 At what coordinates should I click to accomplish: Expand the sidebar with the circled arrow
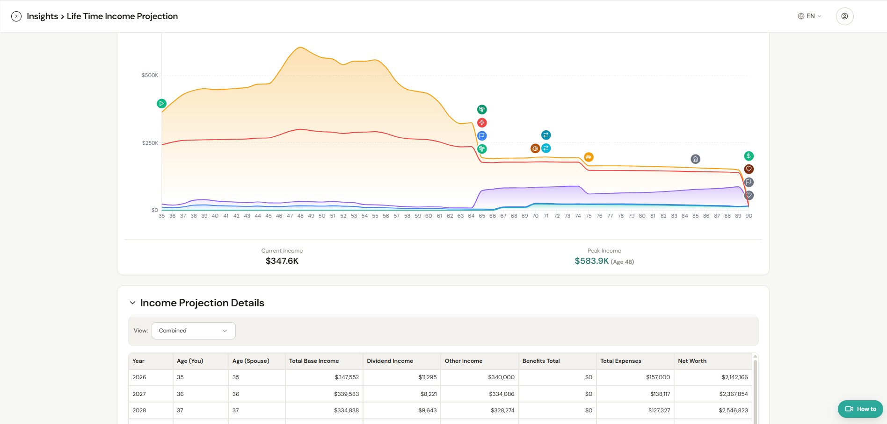[16, 16]
